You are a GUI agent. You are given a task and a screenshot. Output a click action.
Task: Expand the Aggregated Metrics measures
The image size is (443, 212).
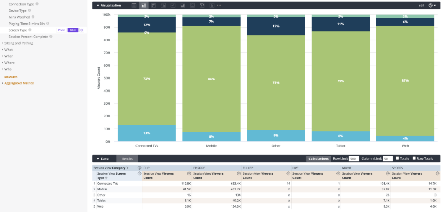(2, 83)
